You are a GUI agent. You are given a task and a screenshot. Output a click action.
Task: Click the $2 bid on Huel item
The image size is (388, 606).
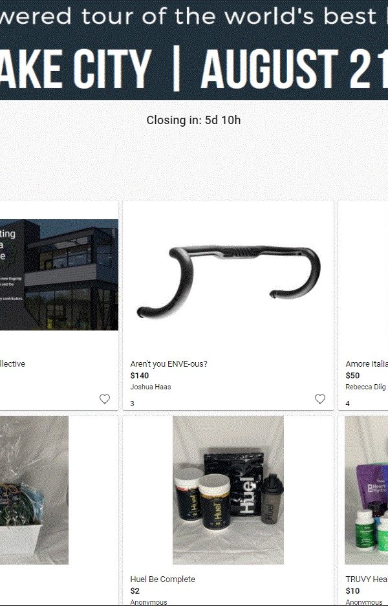tap(135, 590)
